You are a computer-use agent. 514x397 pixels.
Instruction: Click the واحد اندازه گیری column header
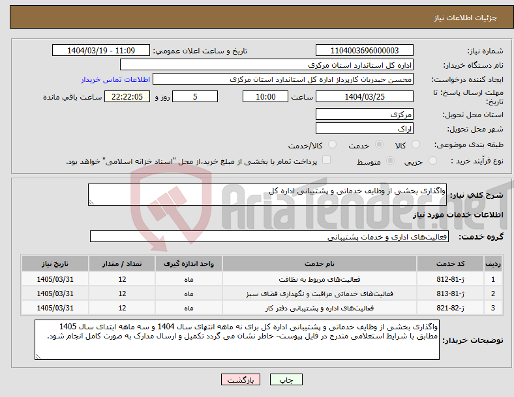[x=189, y=264]
